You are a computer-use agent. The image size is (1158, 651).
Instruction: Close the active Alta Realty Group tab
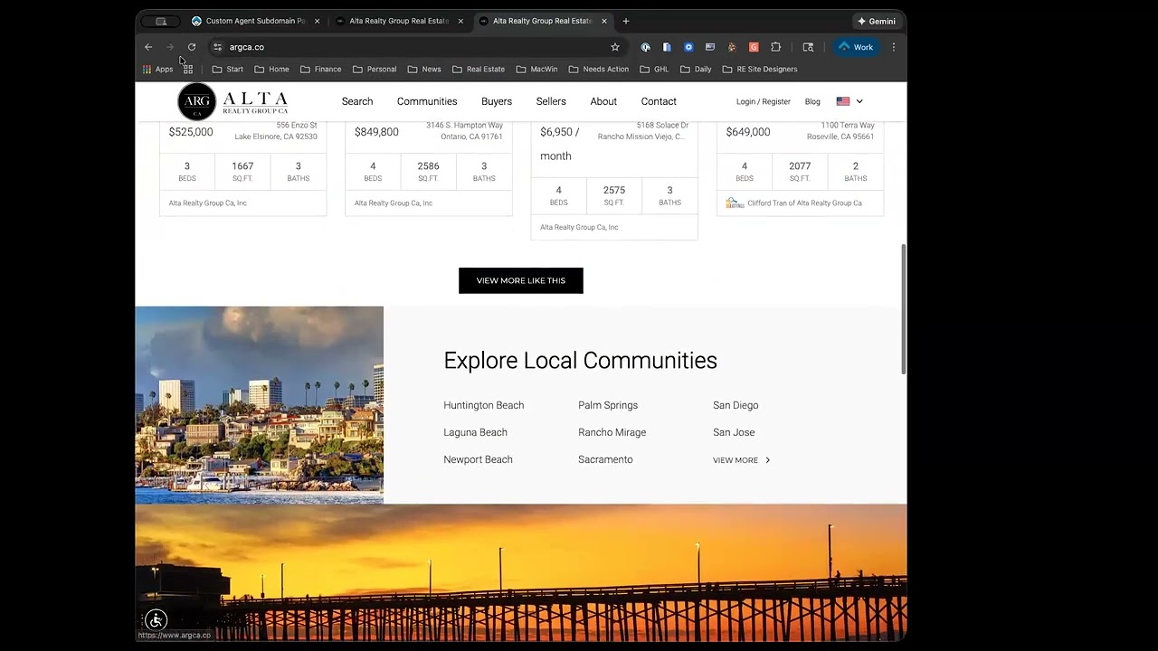604,21
